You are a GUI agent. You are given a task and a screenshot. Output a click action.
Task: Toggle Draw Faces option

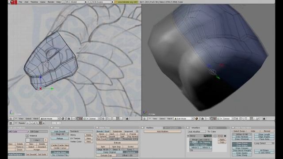pyautogui.click(x=242, y=143)
